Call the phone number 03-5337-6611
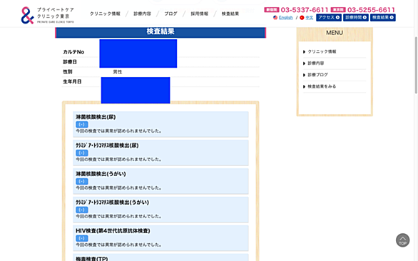This screenshot has width=418, height=261. point(305,10)
